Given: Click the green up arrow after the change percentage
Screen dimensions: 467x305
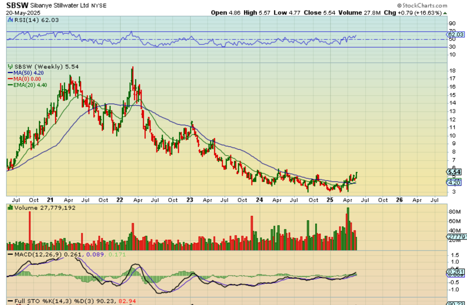Looking at the screenshot, I should (x=445, y=13).
